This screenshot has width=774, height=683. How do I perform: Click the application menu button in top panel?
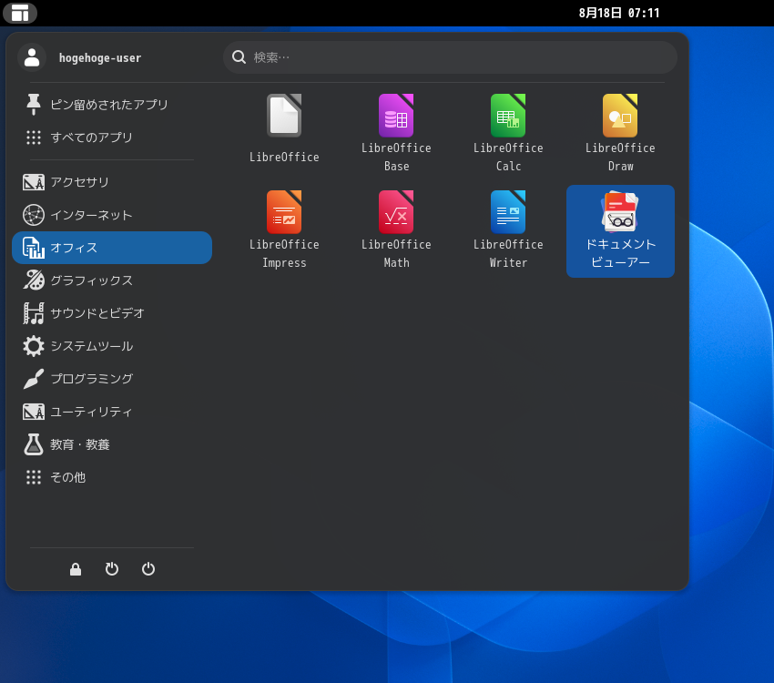coord(20,13)
